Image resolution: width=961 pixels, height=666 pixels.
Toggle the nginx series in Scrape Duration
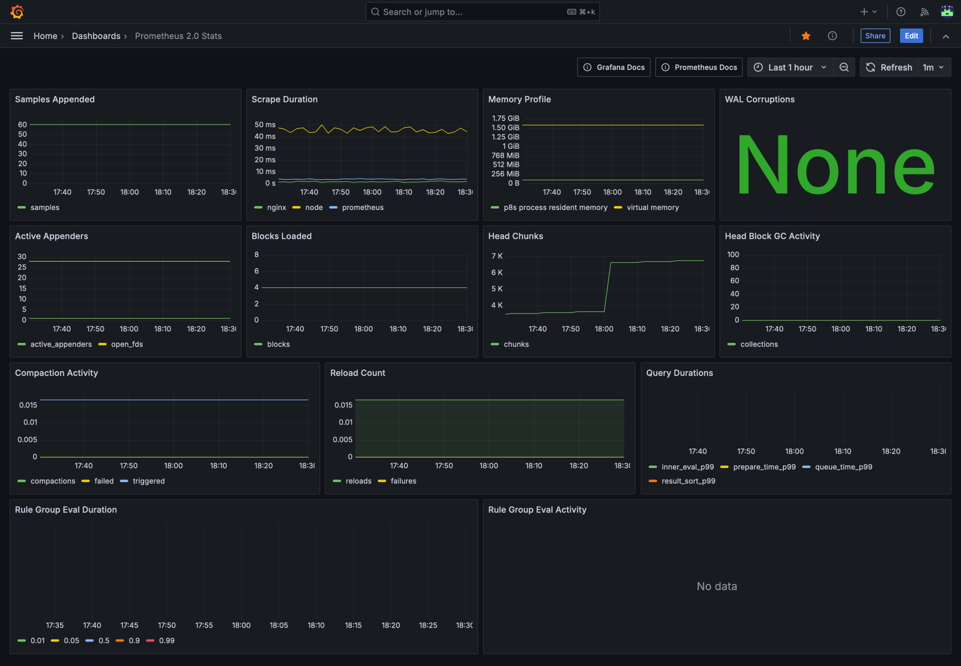pos(276,207)
